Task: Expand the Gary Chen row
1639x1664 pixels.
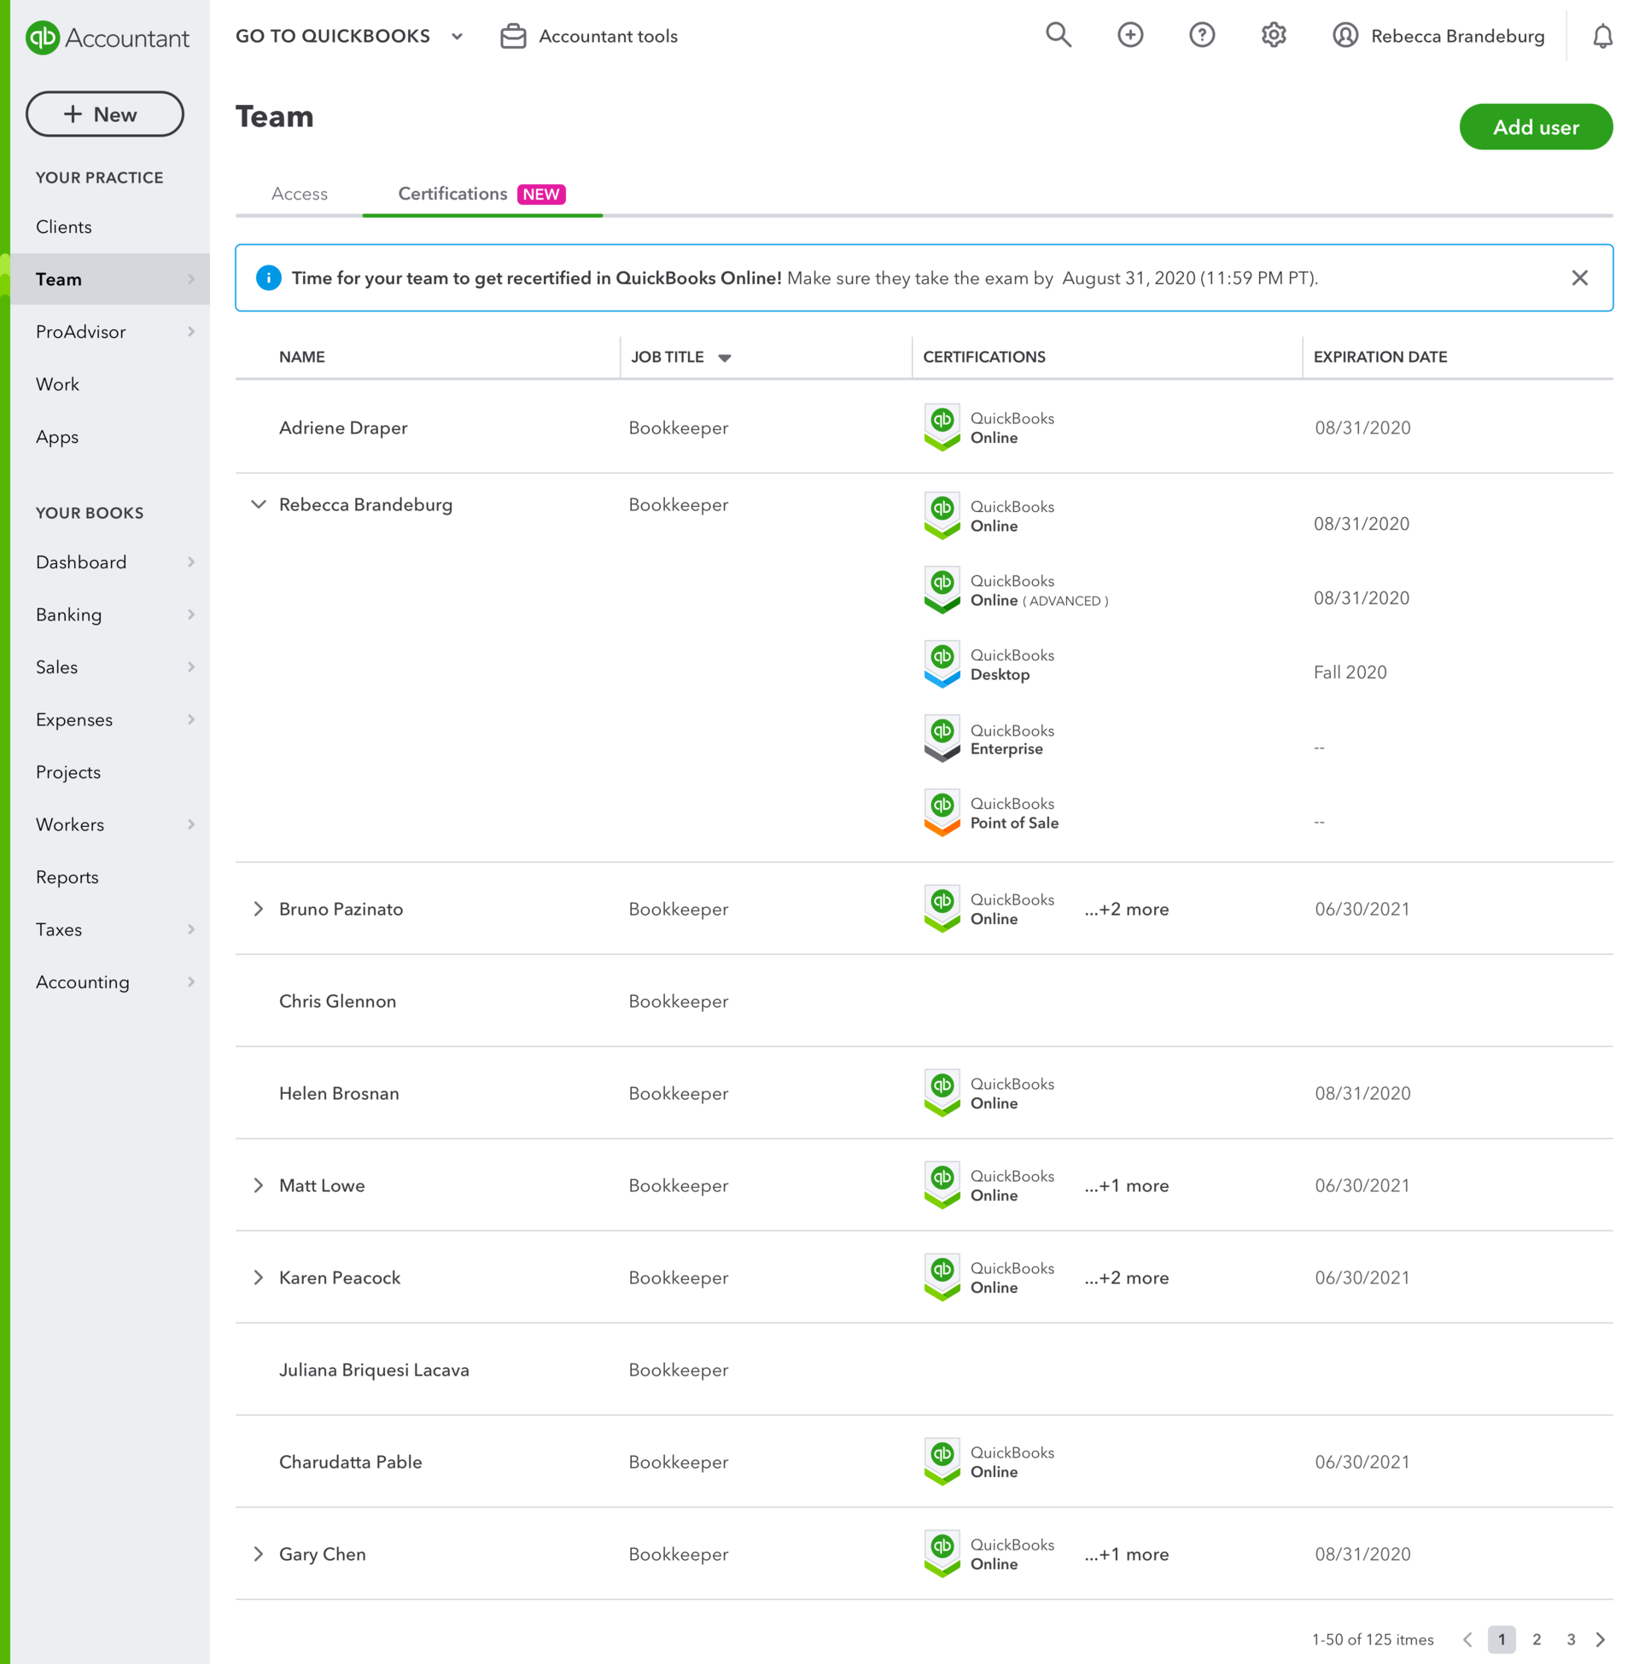Action: point(259,1554)
